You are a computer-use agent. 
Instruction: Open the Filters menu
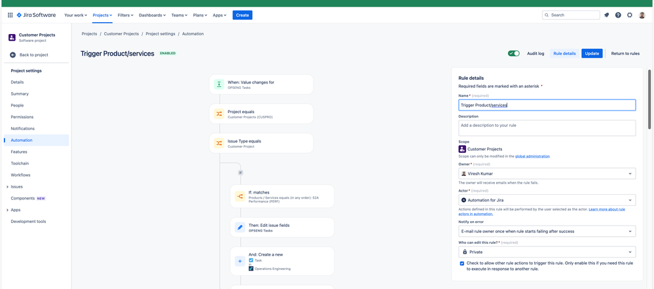[x=126, y=15]
